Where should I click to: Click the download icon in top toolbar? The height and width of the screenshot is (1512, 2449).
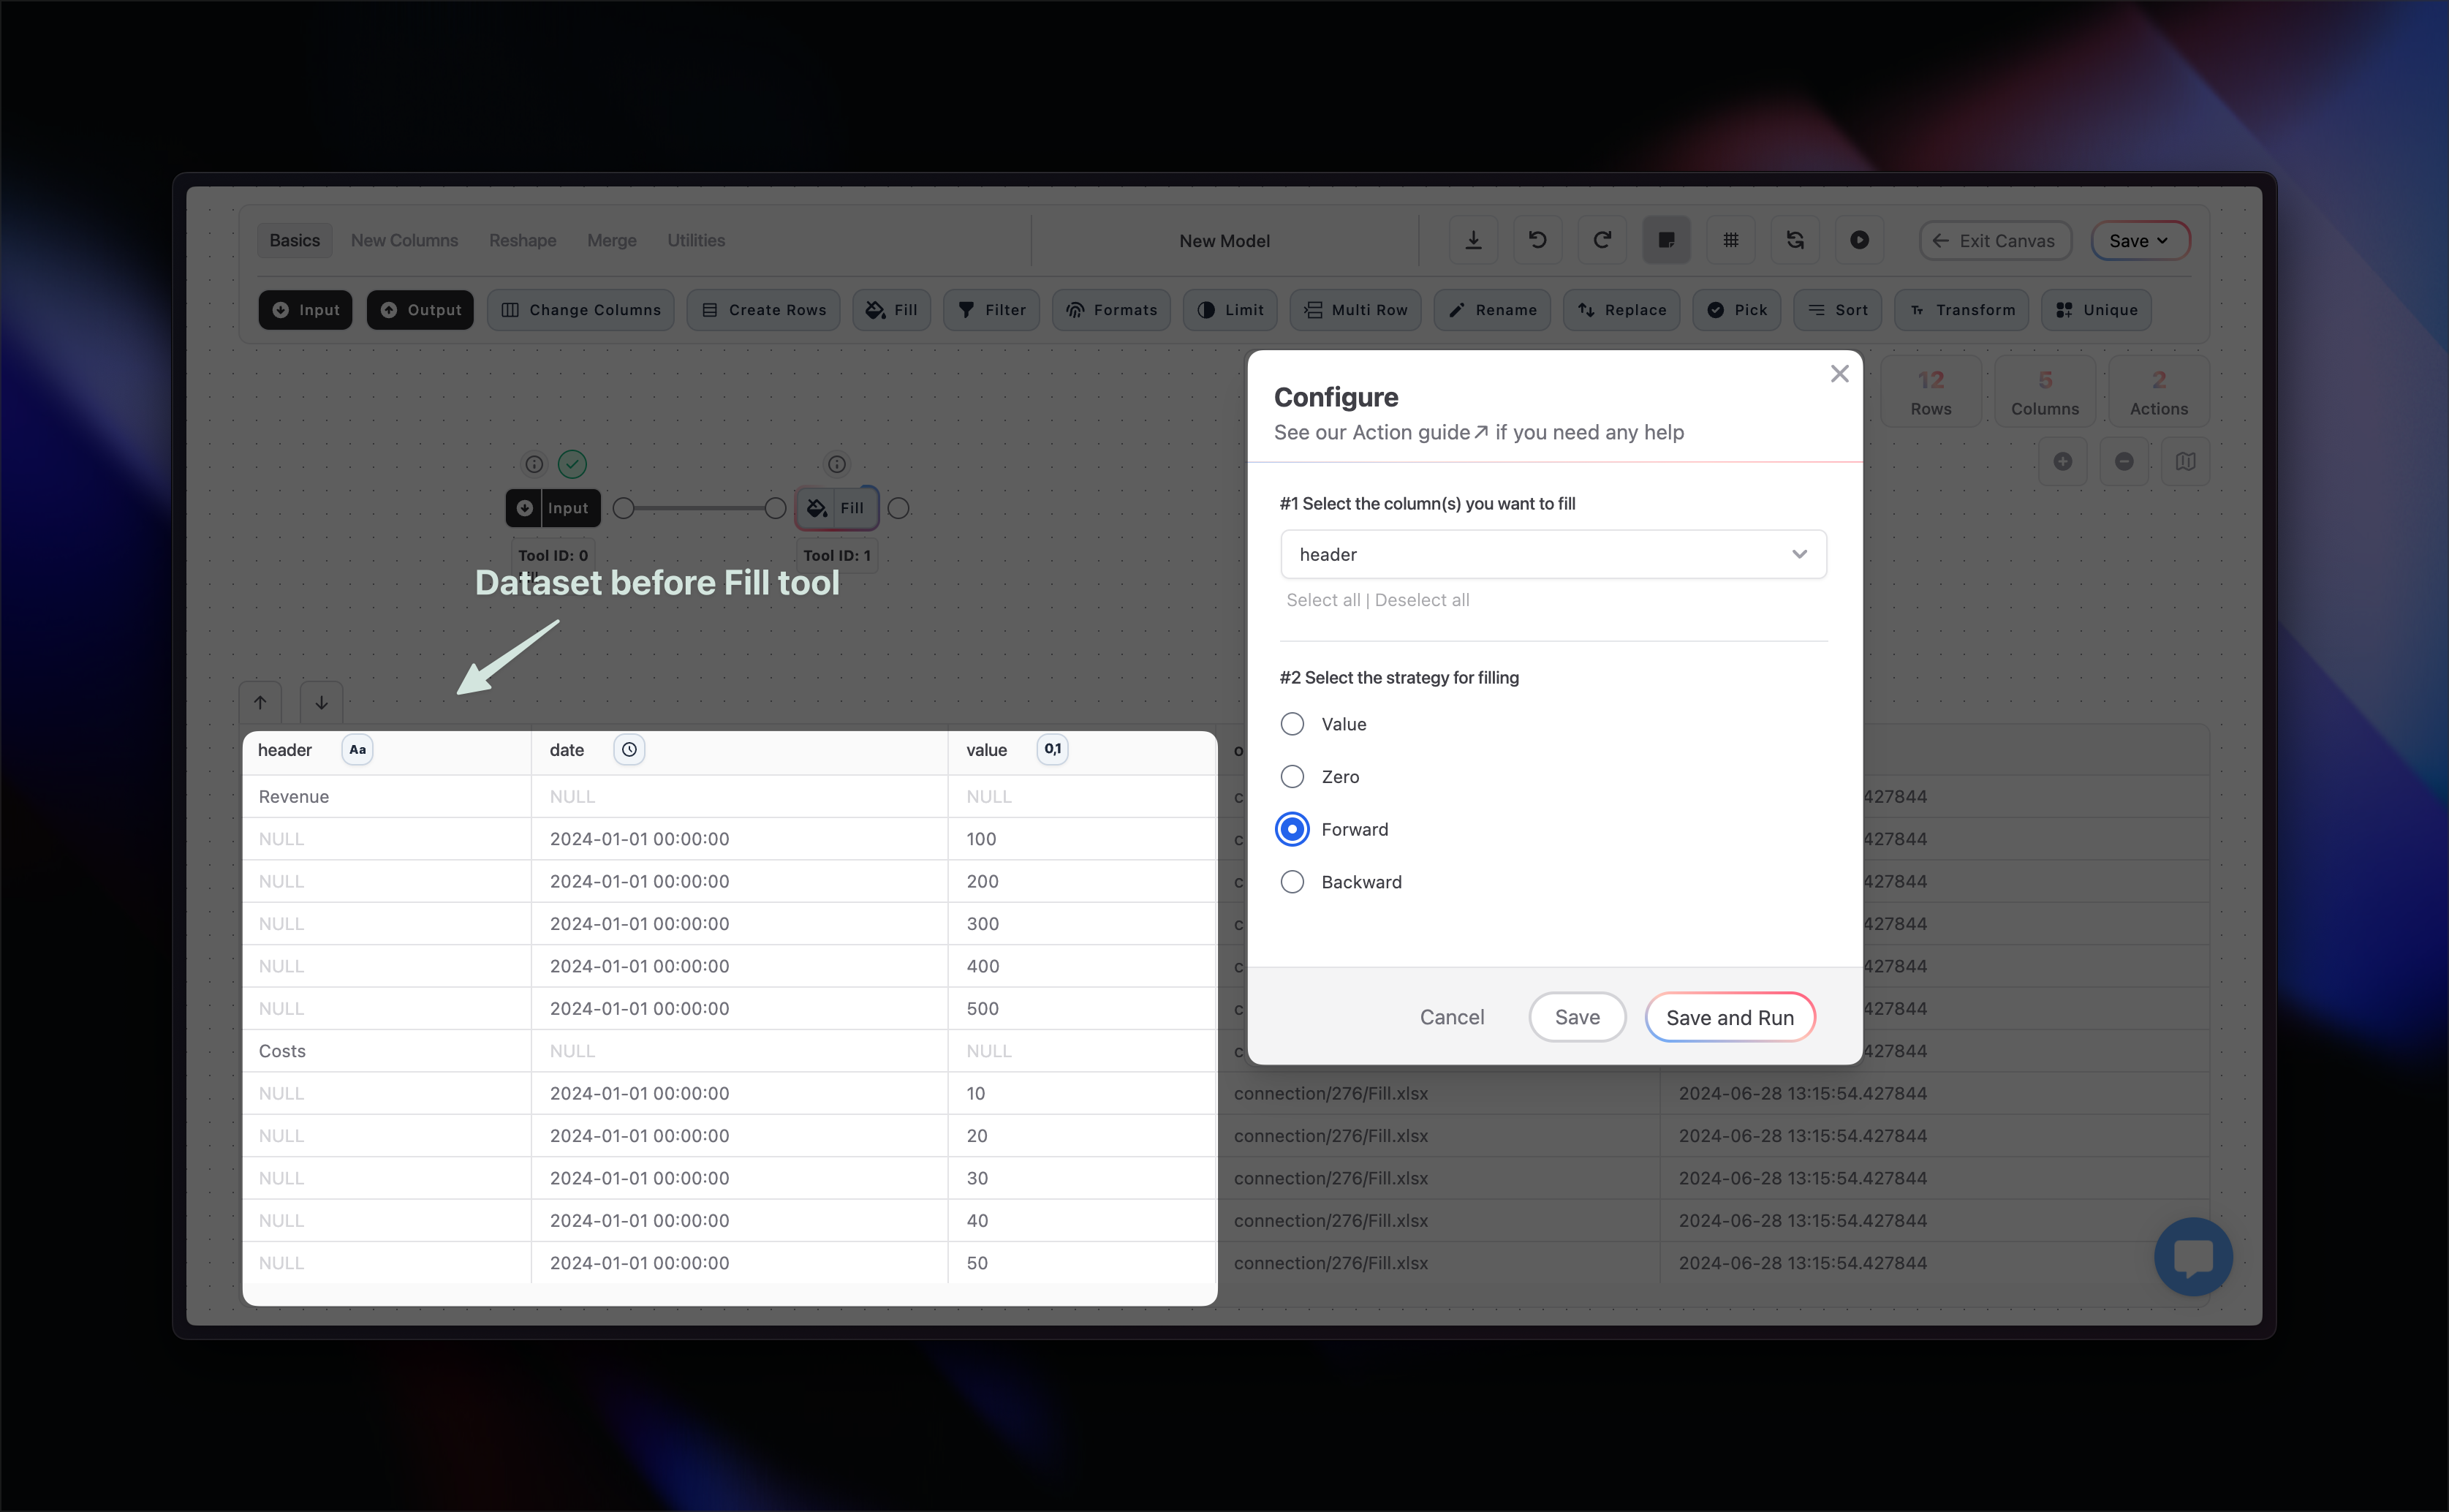(x=1472, y=240)
